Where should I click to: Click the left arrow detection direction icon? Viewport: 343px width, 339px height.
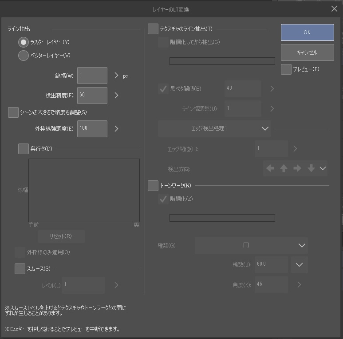270,168
